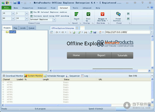This screenshot has width=155, height=112.
Task: Switch to the Queue panel tab
Action: (x=32, y=28)
